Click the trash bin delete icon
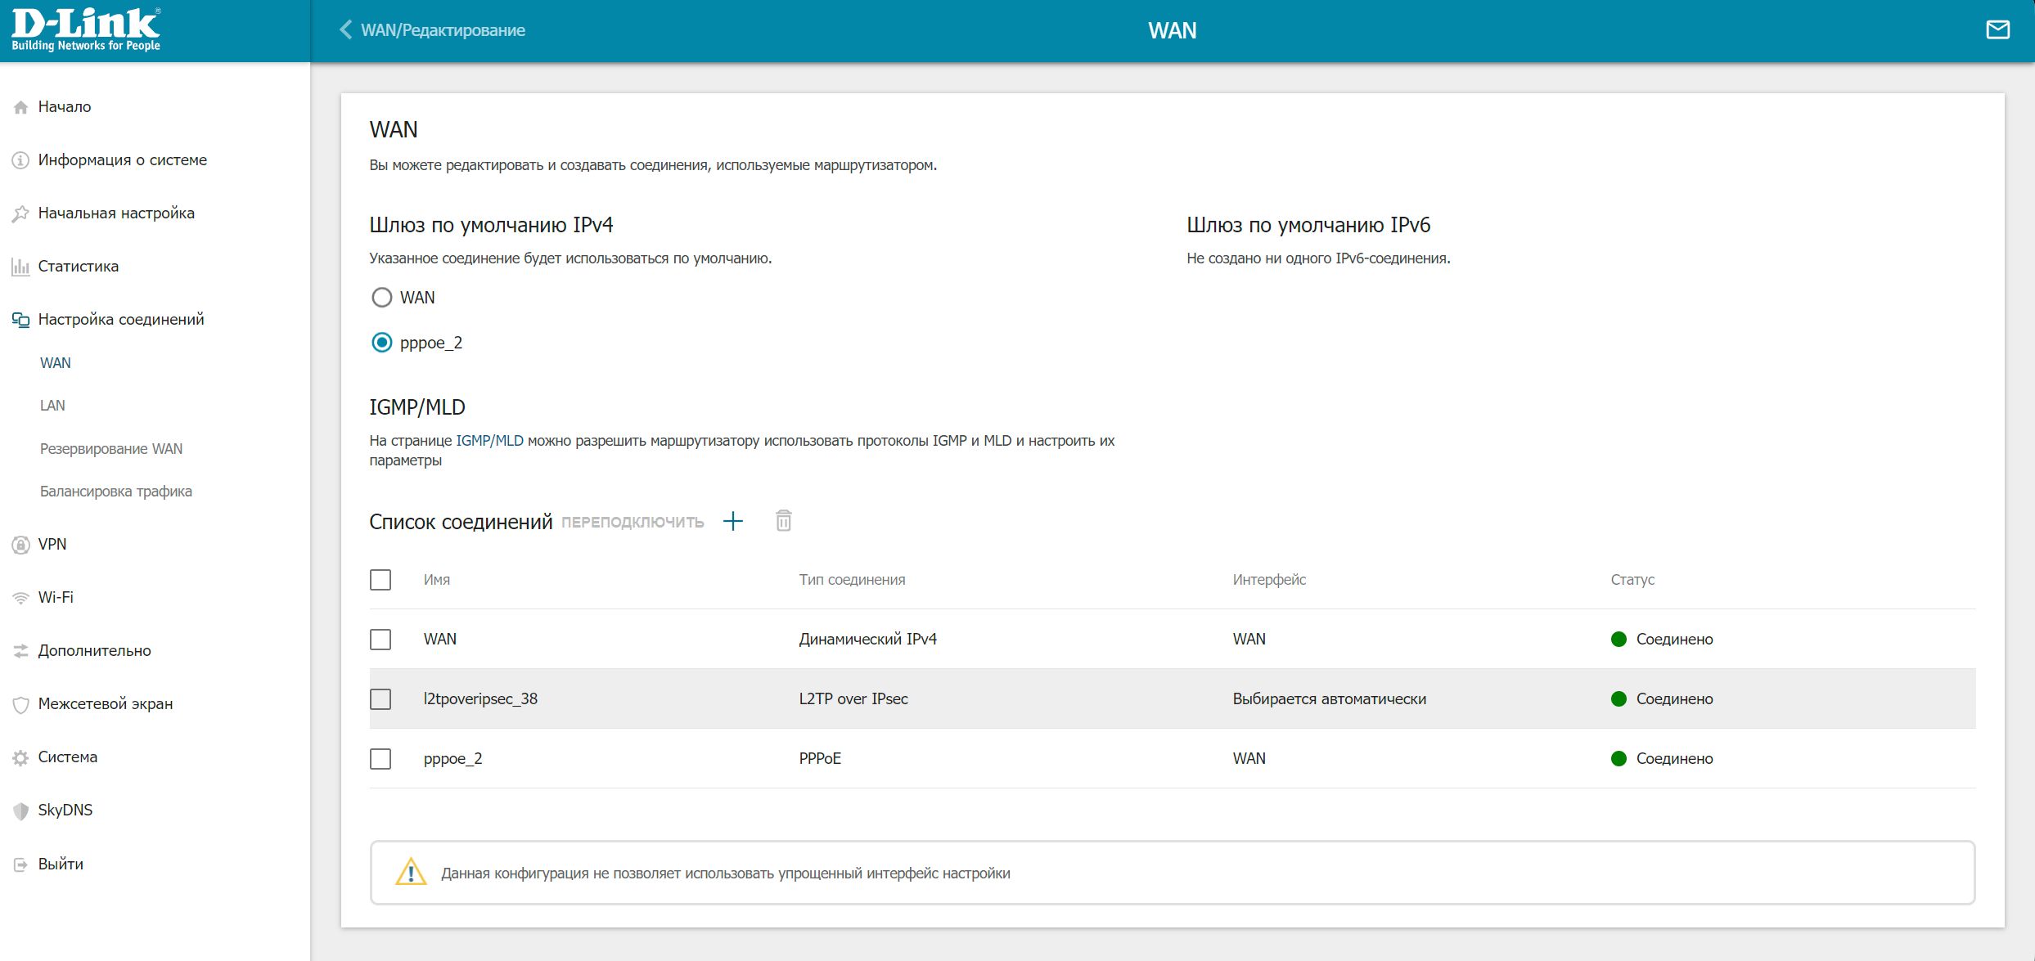This screenshot has width=2035, height=961. (783, 521)
